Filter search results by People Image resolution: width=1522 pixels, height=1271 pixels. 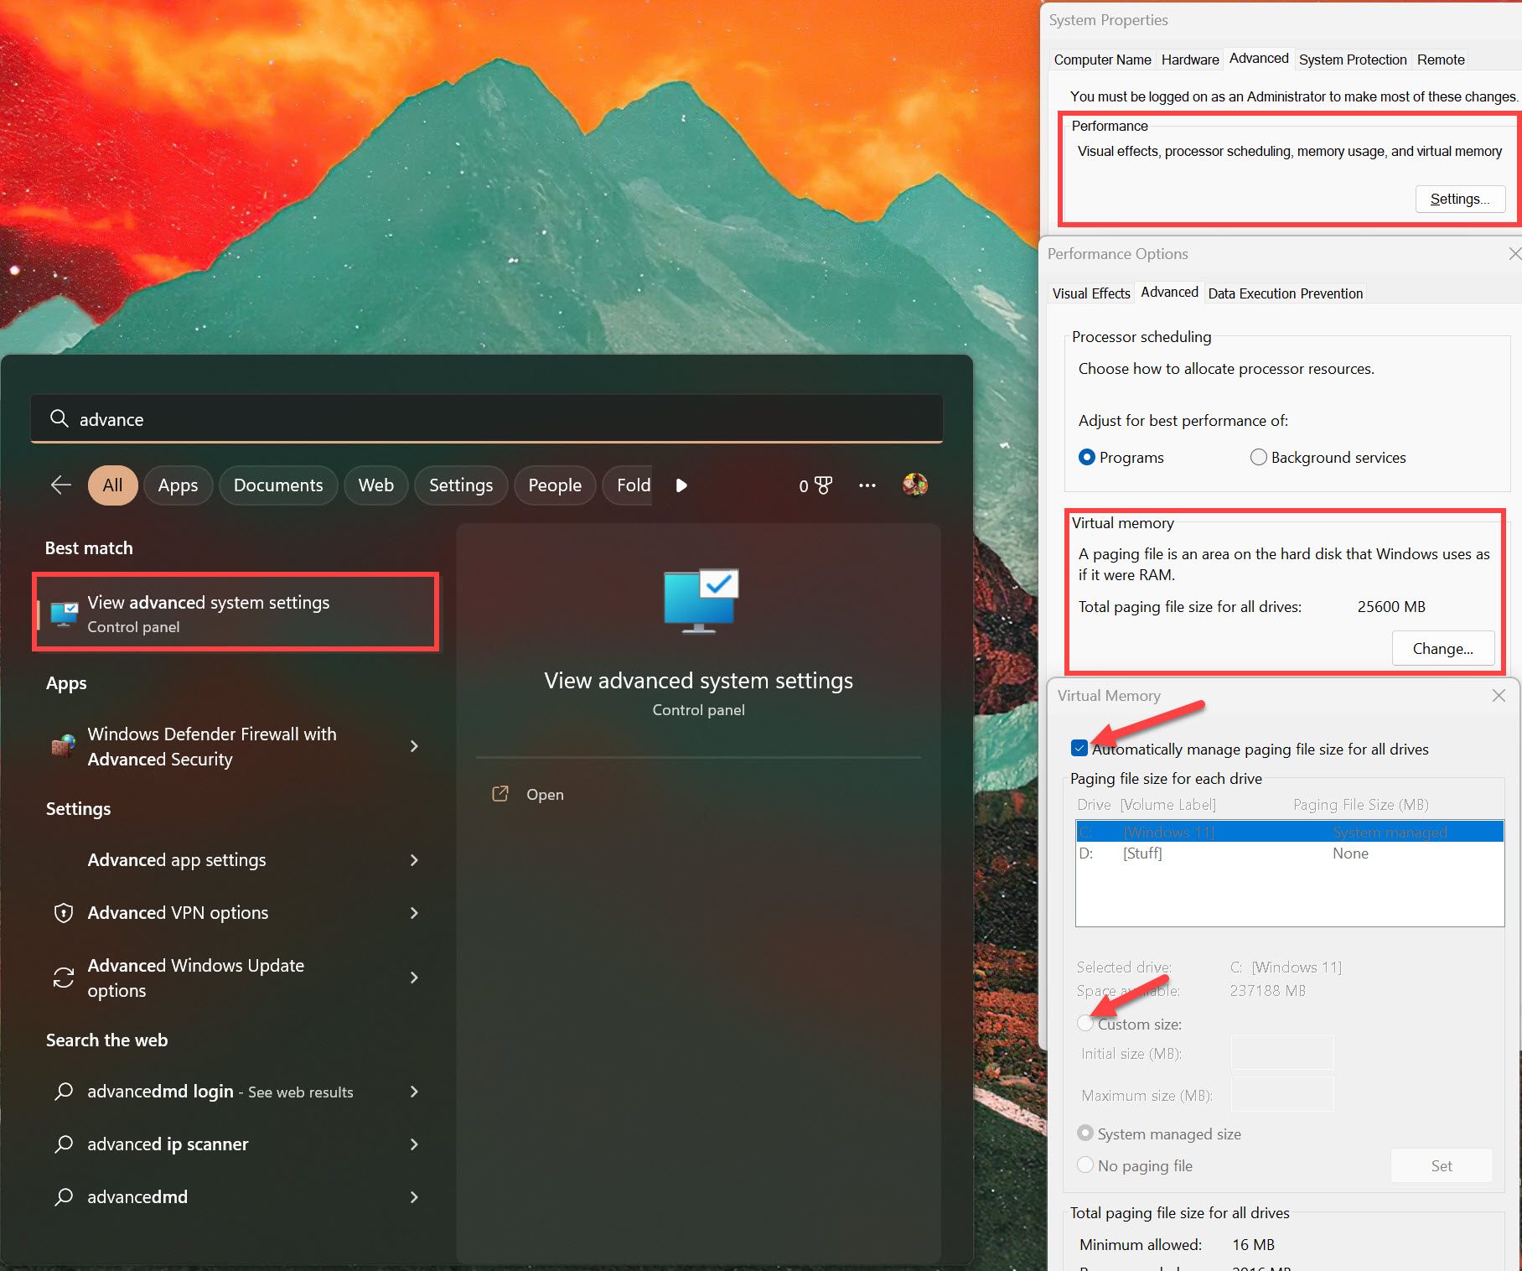(555, 485)
